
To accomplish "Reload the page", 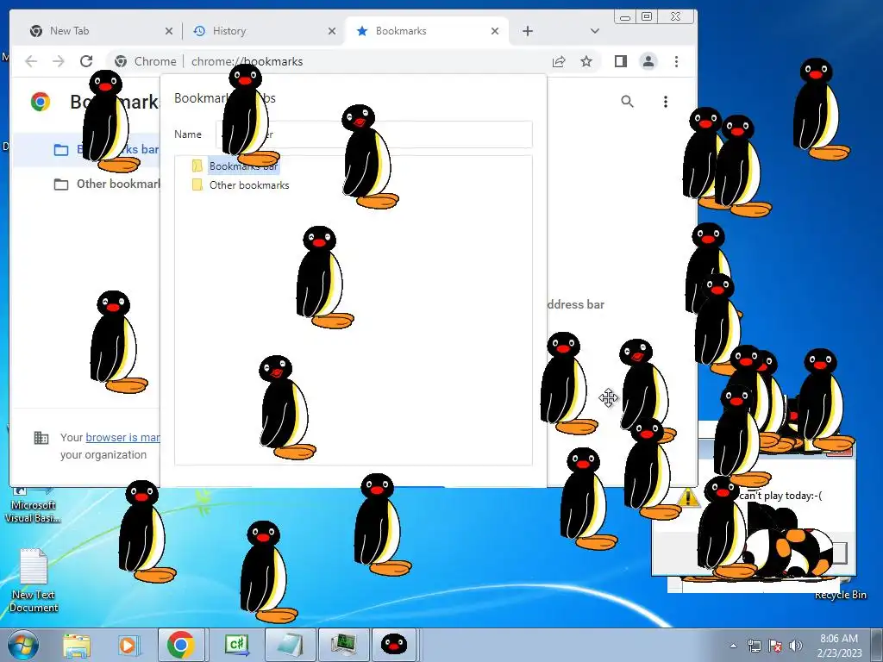I will click(x=86, y=61).
